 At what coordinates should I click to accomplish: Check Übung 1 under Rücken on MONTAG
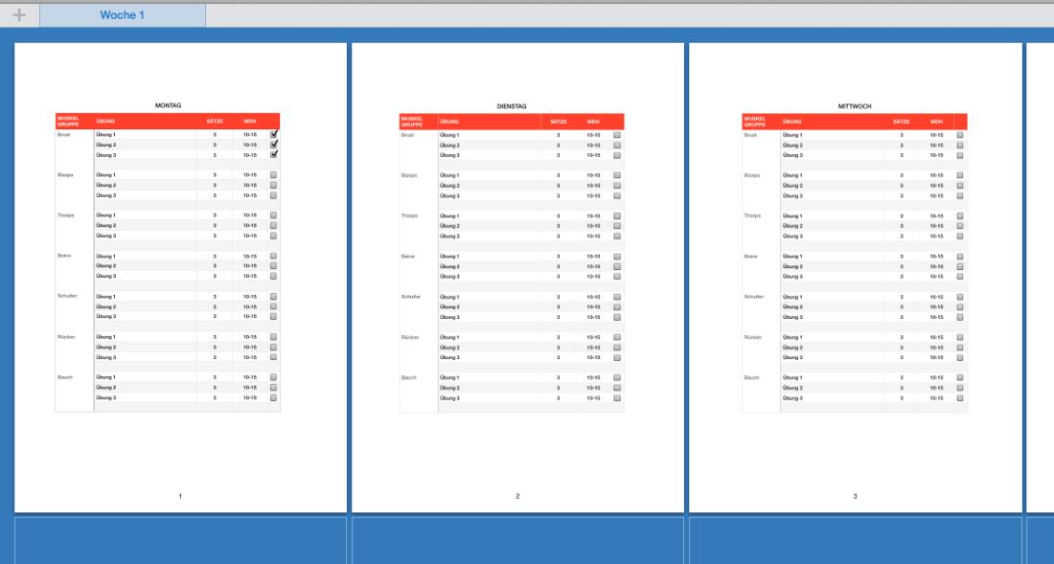tap(272, 337)
